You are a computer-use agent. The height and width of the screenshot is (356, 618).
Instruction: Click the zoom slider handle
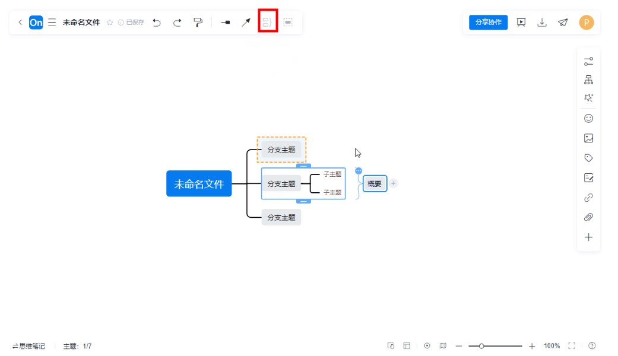pos(481,346)
